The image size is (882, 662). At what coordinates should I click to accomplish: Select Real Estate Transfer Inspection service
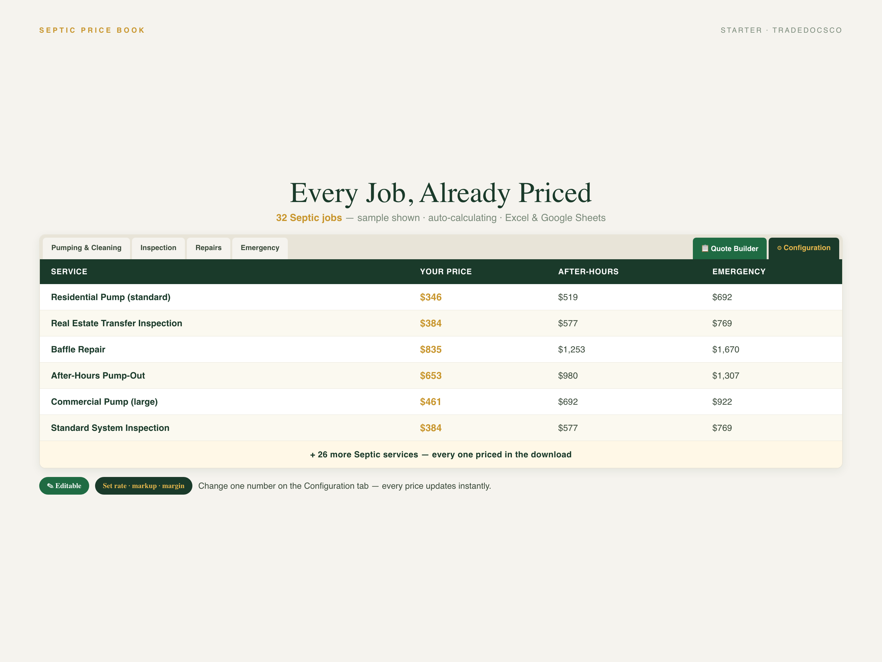pyautogui.click(x=116, y=323)
